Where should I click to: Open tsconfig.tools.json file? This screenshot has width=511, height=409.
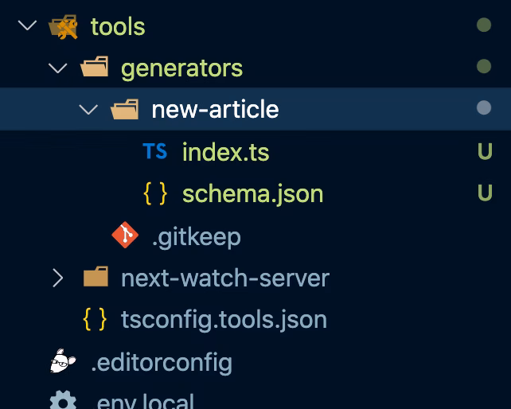(224, 320)
